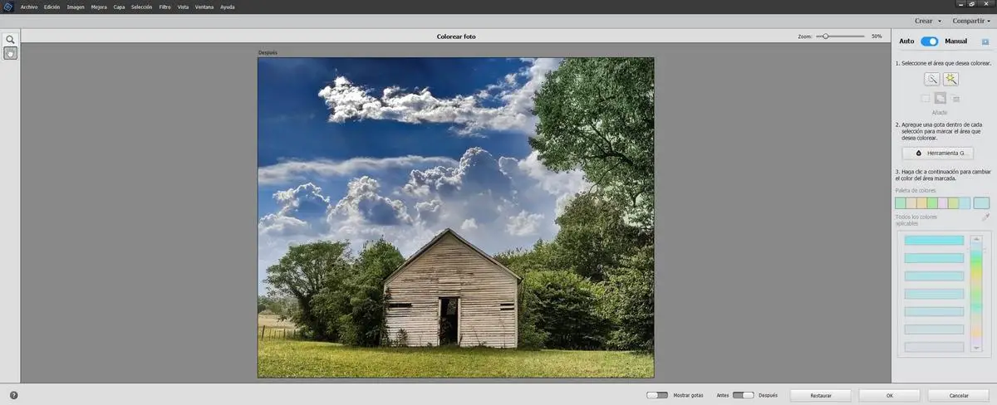
Task: Click the blue panel icon beside Manual
Action: (985, 41)
